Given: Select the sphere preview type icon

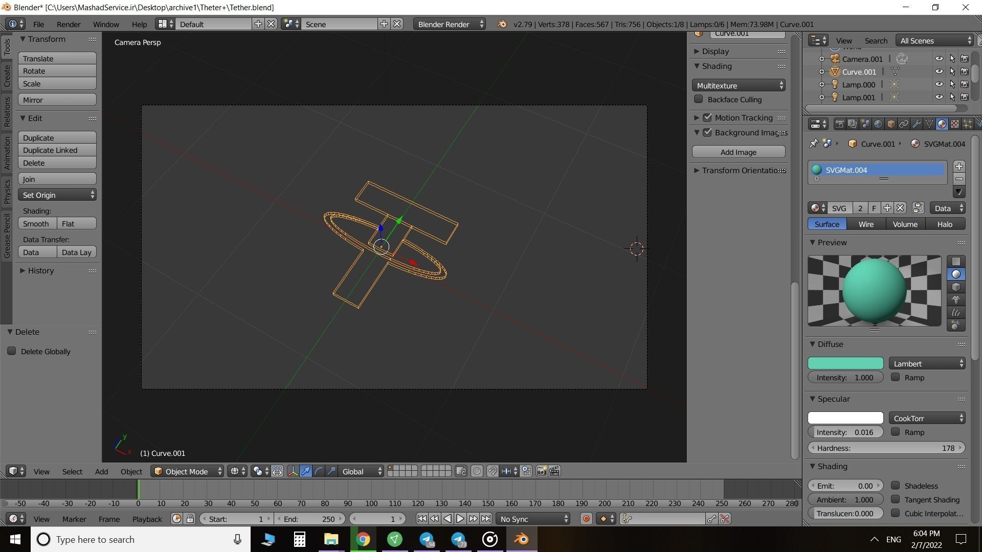Looking at the screenshot, I should click(955, 274).
